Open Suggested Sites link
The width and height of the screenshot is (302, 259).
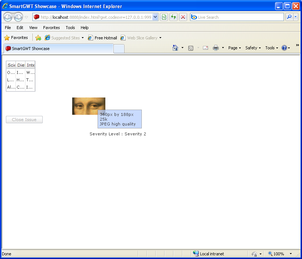coord(62,38)
